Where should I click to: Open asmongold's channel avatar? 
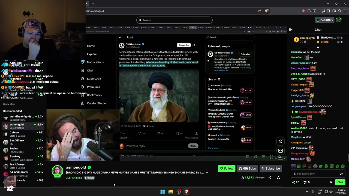[58, 171]
